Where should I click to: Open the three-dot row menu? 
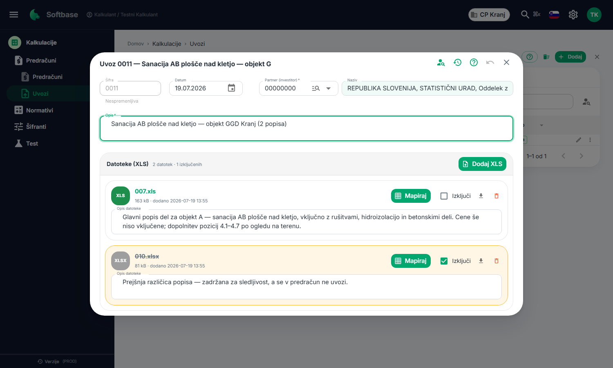click(590, 140)
